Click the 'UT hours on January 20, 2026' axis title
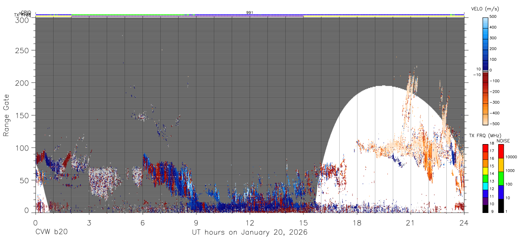Screen dimensions: 522x241 coord(250,232)
